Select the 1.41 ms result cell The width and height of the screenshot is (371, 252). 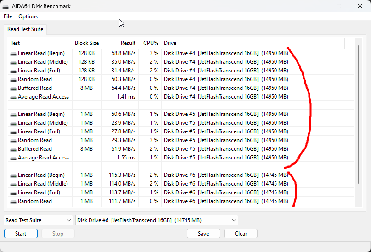[x=126, y=97]
